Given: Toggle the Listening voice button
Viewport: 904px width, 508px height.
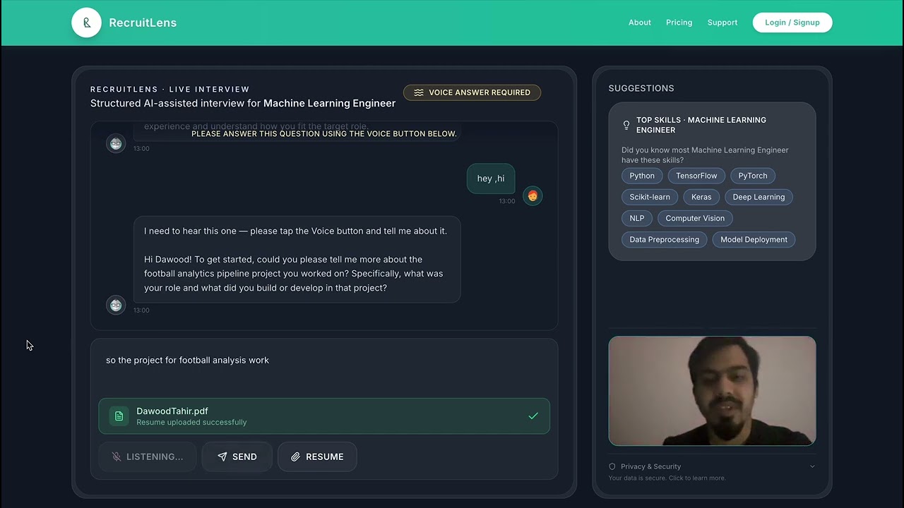Looking at the screenshot, I should [x=148, y=457].
